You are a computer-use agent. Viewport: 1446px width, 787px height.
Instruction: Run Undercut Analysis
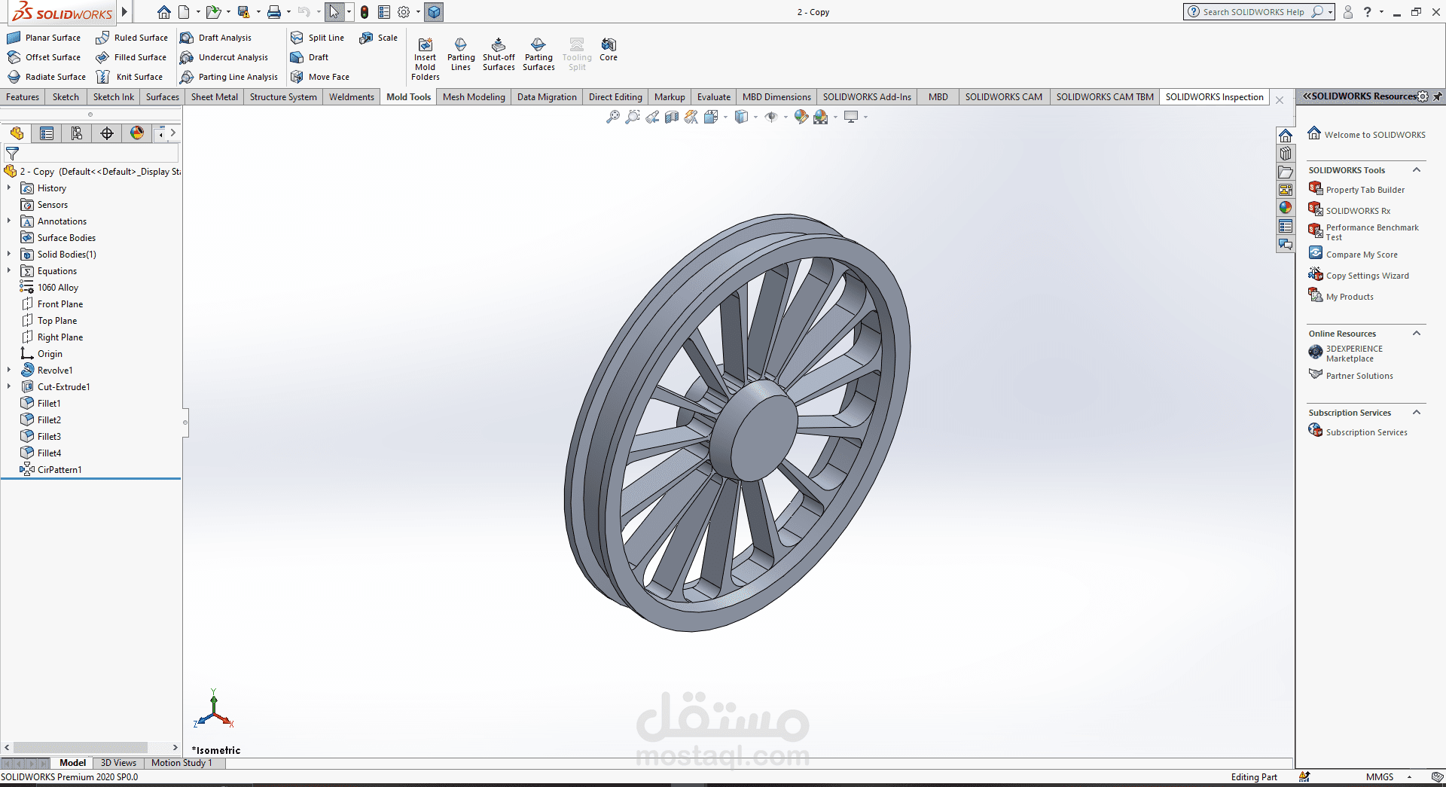coord(224,57)
